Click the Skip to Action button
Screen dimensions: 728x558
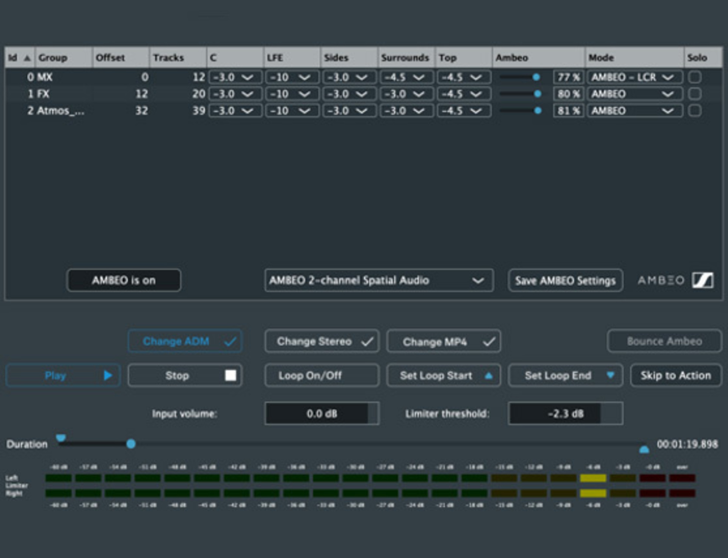point(676,375)
